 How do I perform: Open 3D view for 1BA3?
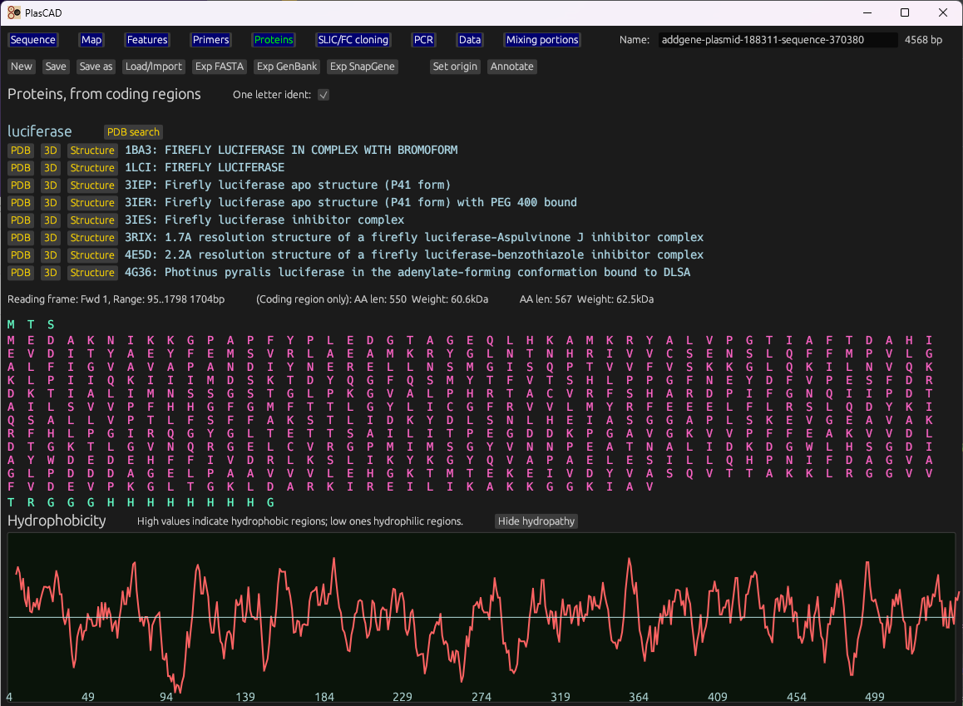[x=51, y=151]
